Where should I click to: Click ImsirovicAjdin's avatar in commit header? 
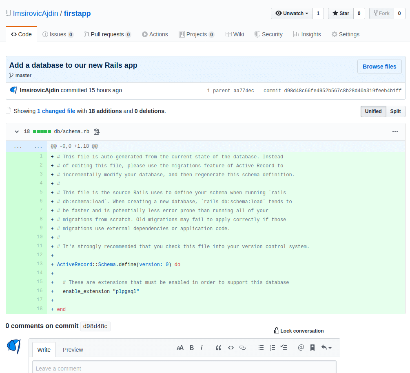tap(13, 90)
